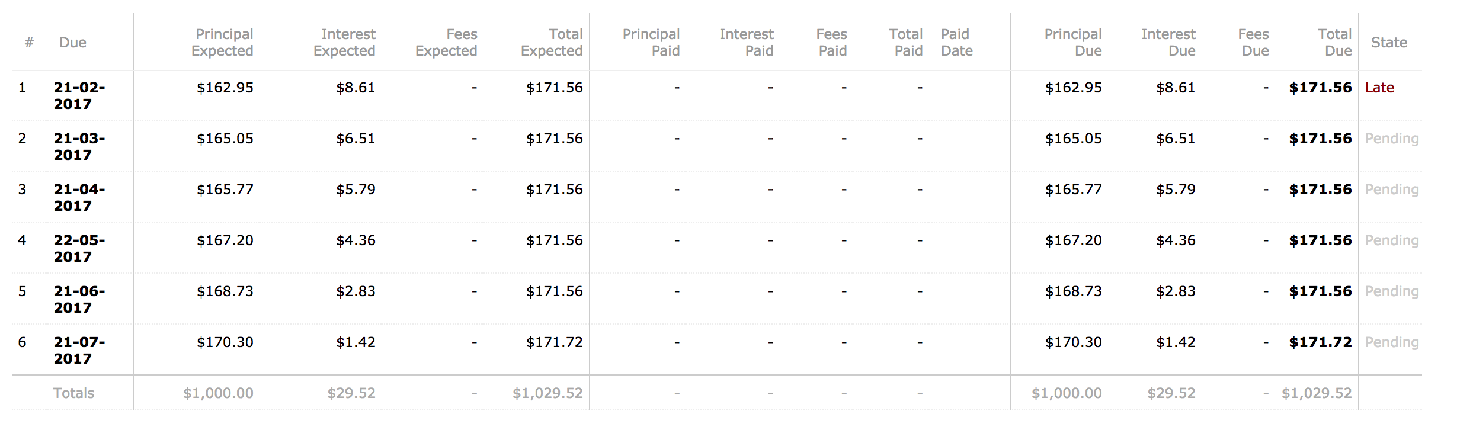
Task: Click the 21-07-2017 due date
Action: tap(79, 350)
